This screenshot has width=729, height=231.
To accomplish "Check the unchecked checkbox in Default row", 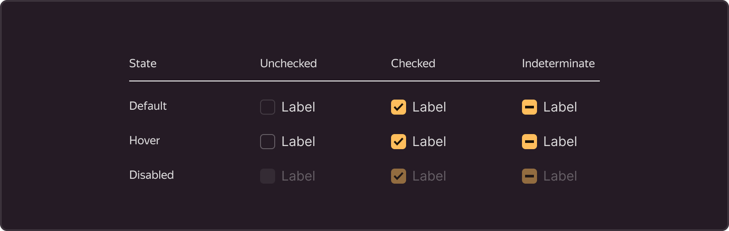I will pos(268,107).
